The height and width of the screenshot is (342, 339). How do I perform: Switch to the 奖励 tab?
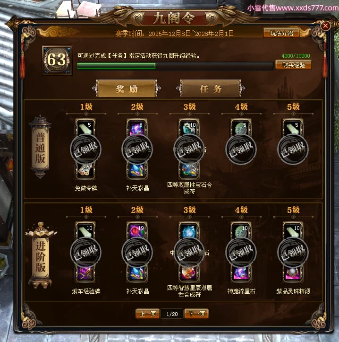click(x=127, y=88)
